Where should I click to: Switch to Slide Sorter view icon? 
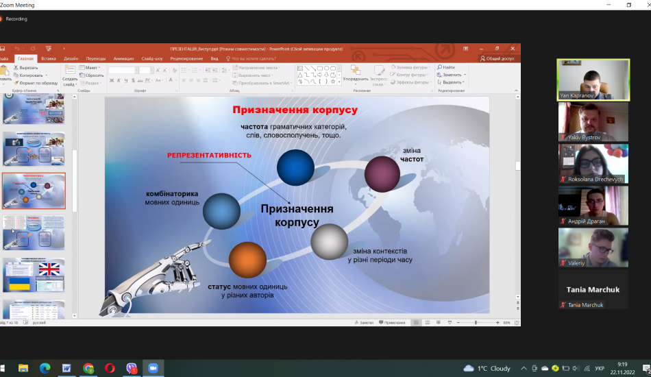428,322
